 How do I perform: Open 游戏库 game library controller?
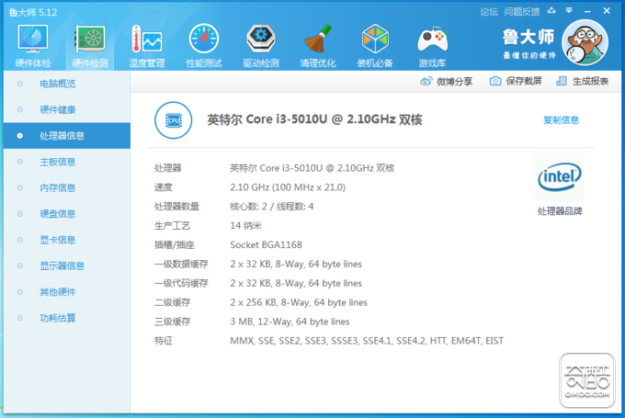click(x=432, y=40)
